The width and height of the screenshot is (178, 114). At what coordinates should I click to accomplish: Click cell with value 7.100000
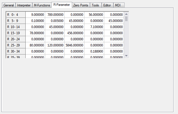click(x=94, y=27)
